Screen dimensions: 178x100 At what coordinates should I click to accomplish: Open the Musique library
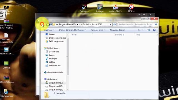point(51,59)
